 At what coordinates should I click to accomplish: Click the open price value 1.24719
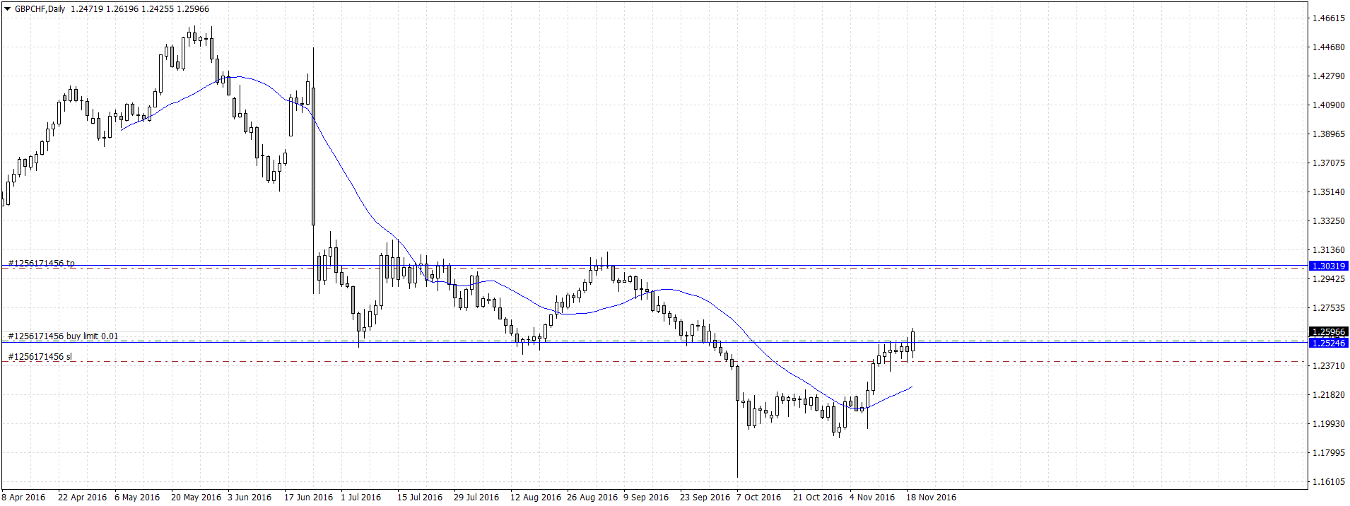click(x=87, y=9)
